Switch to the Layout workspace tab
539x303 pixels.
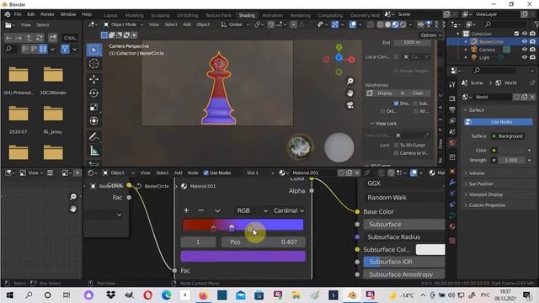(110, 15)
